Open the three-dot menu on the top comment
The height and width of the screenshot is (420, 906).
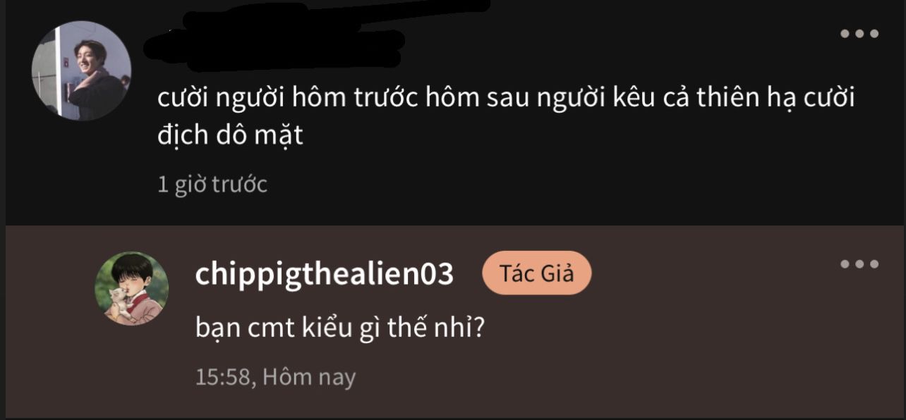coord(859,33)
